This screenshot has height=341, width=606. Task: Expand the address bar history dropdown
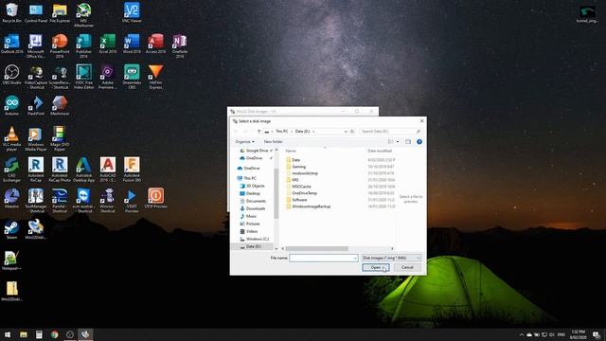click(x=346, y=132)
